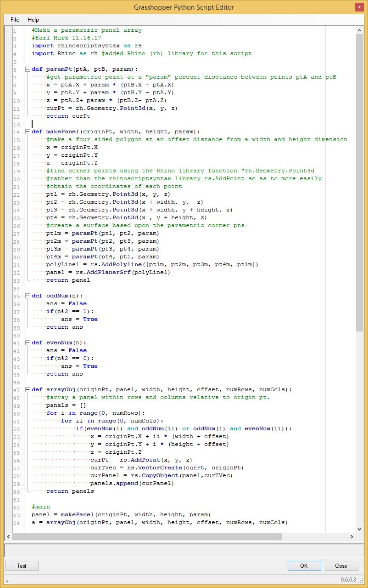Image resolution: width=368 pixels, height=588 pixels.
Task: Click line "panels.append(curPanel)"
Action: [x=133, y=483]
